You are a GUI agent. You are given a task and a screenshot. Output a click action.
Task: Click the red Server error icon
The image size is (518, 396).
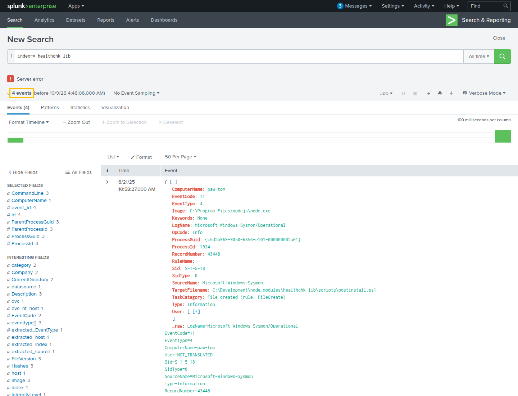point(10,78)
